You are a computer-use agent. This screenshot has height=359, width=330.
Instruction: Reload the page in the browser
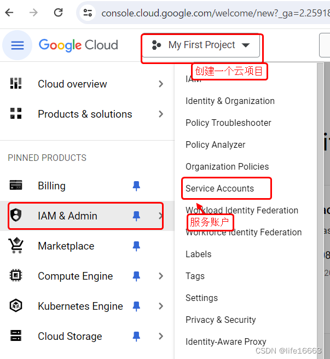[x=58, y=13]
